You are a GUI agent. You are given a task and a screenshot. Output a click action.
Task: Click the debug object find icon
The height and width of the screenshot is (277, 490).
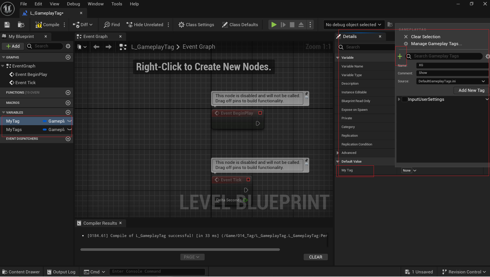pyautogui.click(x=390, y=25)
